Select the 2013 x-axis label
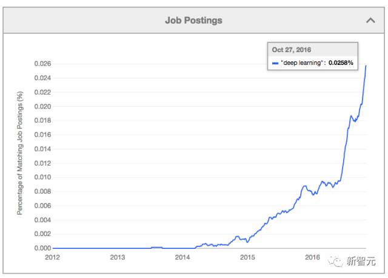 tap(118, 257)
